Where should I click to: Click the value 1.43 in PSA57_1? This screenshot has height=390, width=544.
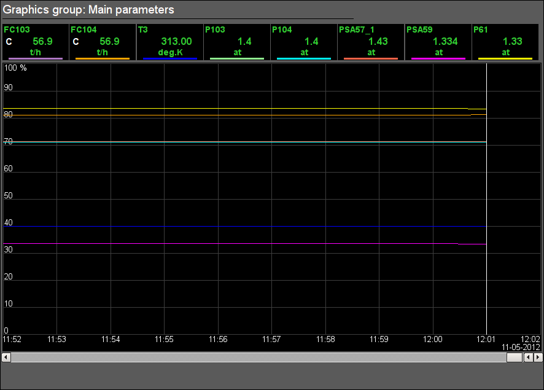click(378, 41)
